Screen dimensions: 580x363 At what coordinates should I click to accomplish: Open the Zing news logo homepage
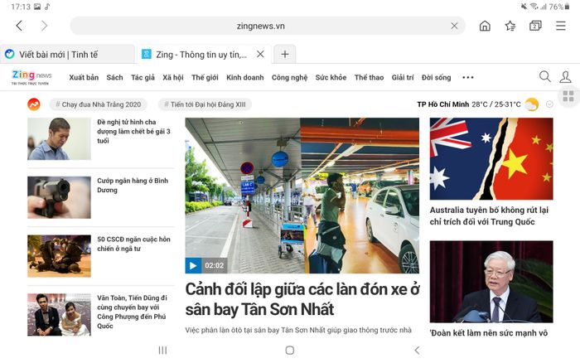tap(31, 77)
